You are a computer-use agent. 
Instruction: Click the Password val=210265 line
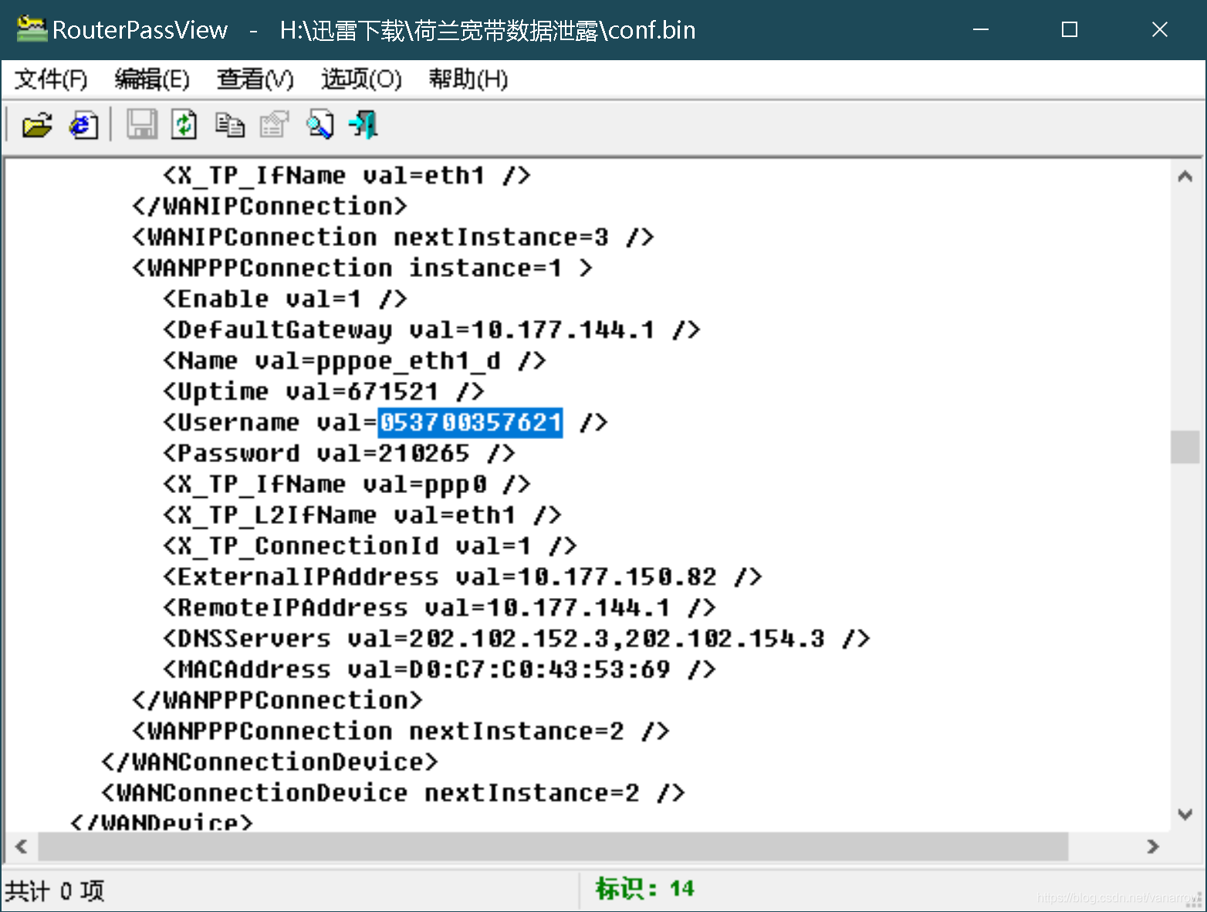pyautogui.click(x=339, y=454)
